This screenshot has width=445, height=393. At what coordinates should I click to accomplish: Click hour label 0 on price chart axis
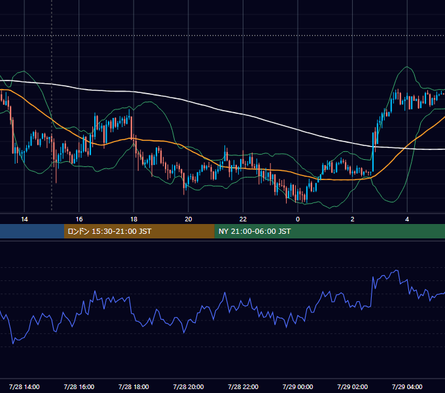pos(298,219)
